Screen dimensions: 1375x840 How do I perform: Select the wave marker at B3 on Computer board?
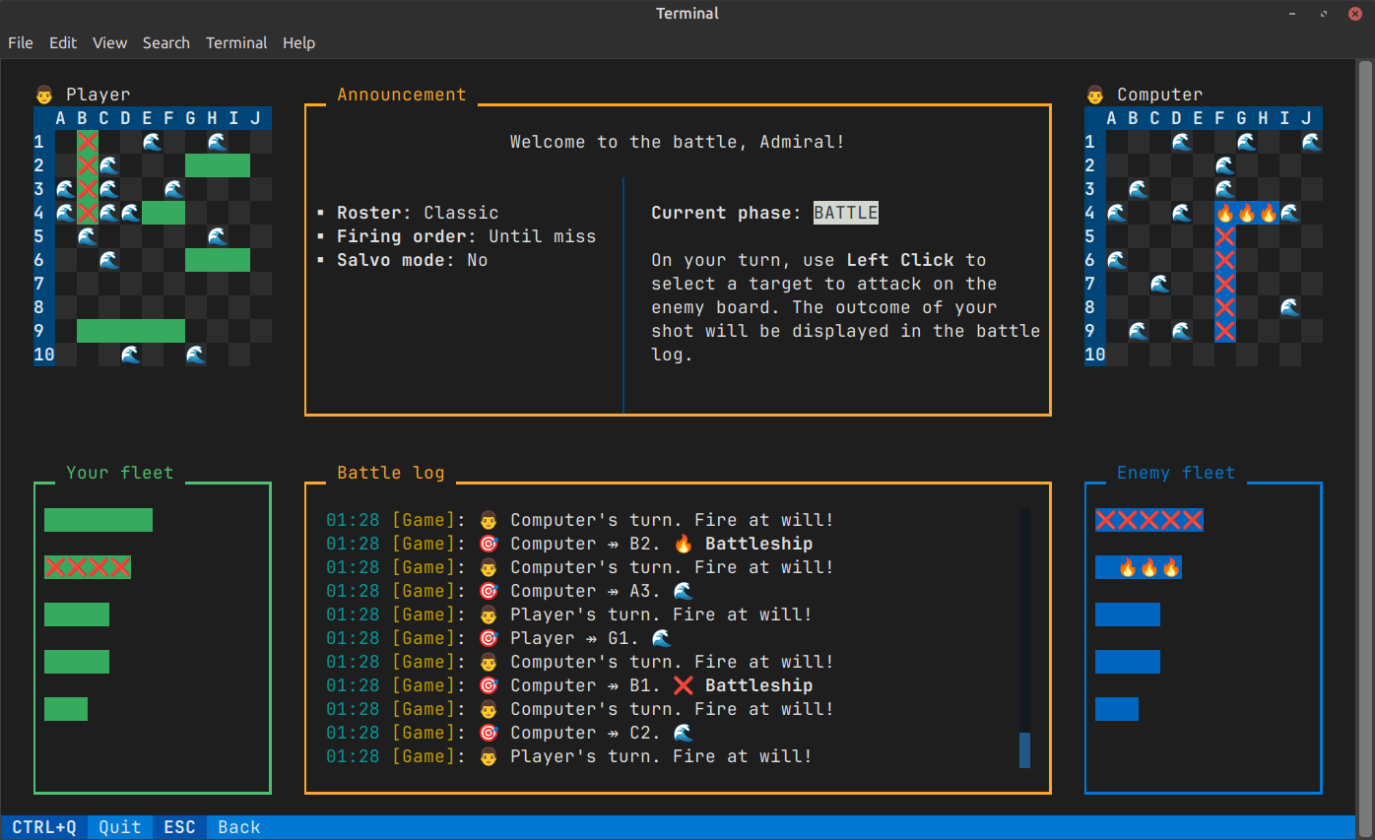1138,189
